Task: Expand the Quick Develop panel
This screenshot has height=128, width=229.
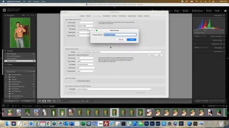Action: tap(224, 36)
